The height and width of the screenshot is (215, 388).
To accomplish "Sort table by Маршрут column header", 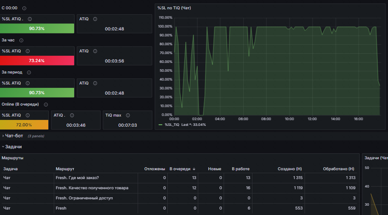I will pyautogui.click(x=65, y=169).
